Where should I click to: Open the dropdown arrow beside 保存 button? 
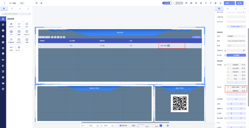point(233,3)
